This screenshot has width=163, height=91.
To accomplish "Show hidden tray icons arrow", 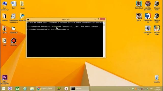I will (130, 89).
